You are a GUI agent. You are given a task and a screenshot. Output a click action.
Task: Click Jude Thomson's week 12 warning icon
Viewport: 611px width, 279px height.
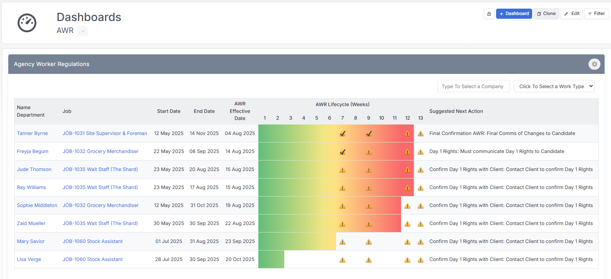click(x=407, y=170)
